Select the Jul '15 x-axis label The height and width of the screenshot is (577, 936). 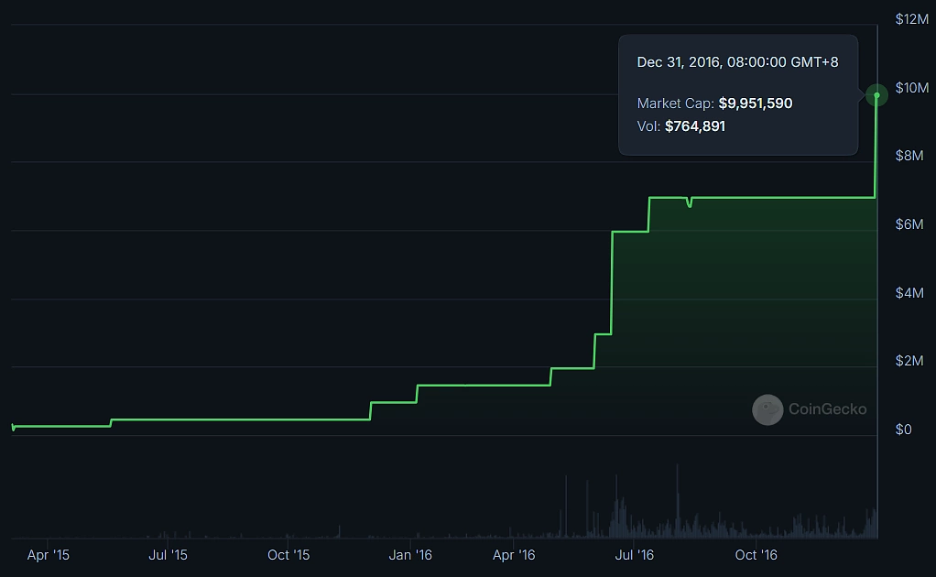[x=168, y=555]
